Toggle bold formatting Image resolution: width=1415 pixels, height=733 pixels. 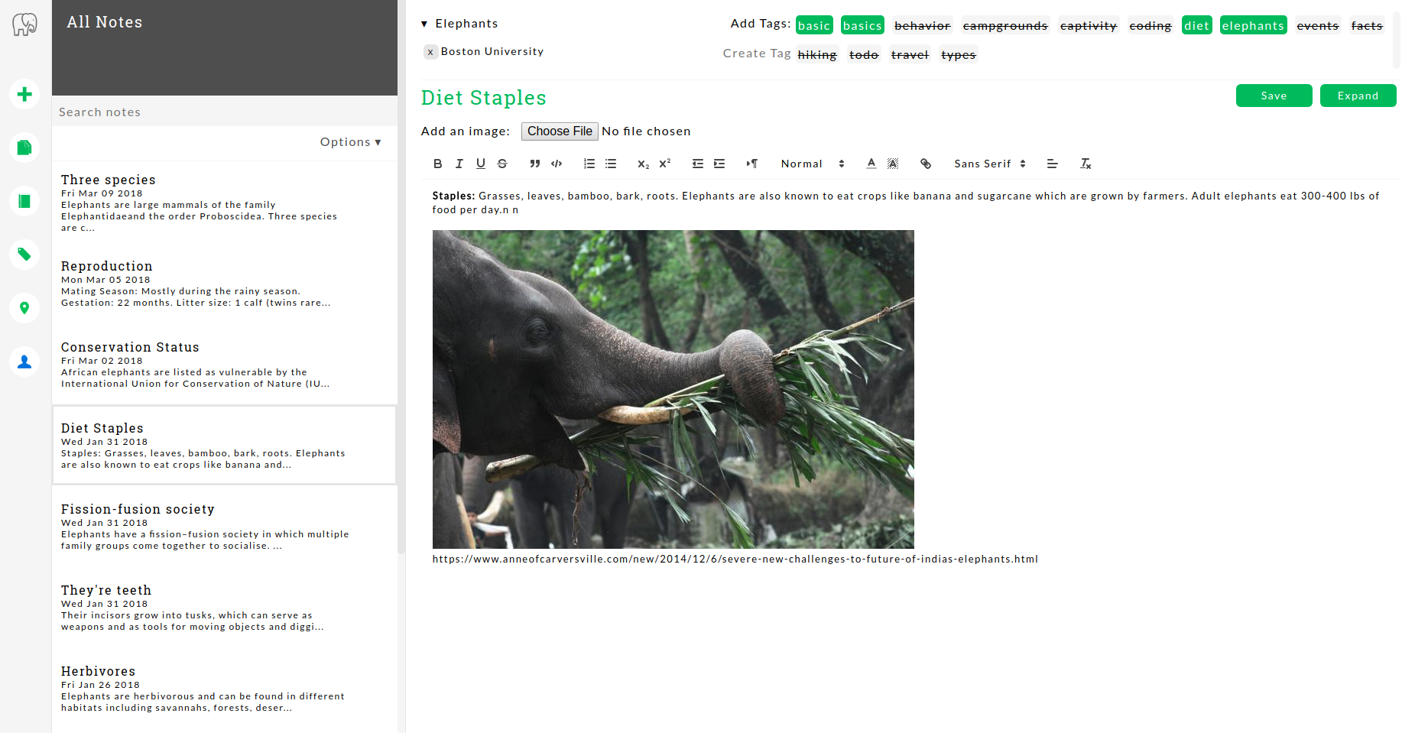pyautogui.click(x=437, y=164)
